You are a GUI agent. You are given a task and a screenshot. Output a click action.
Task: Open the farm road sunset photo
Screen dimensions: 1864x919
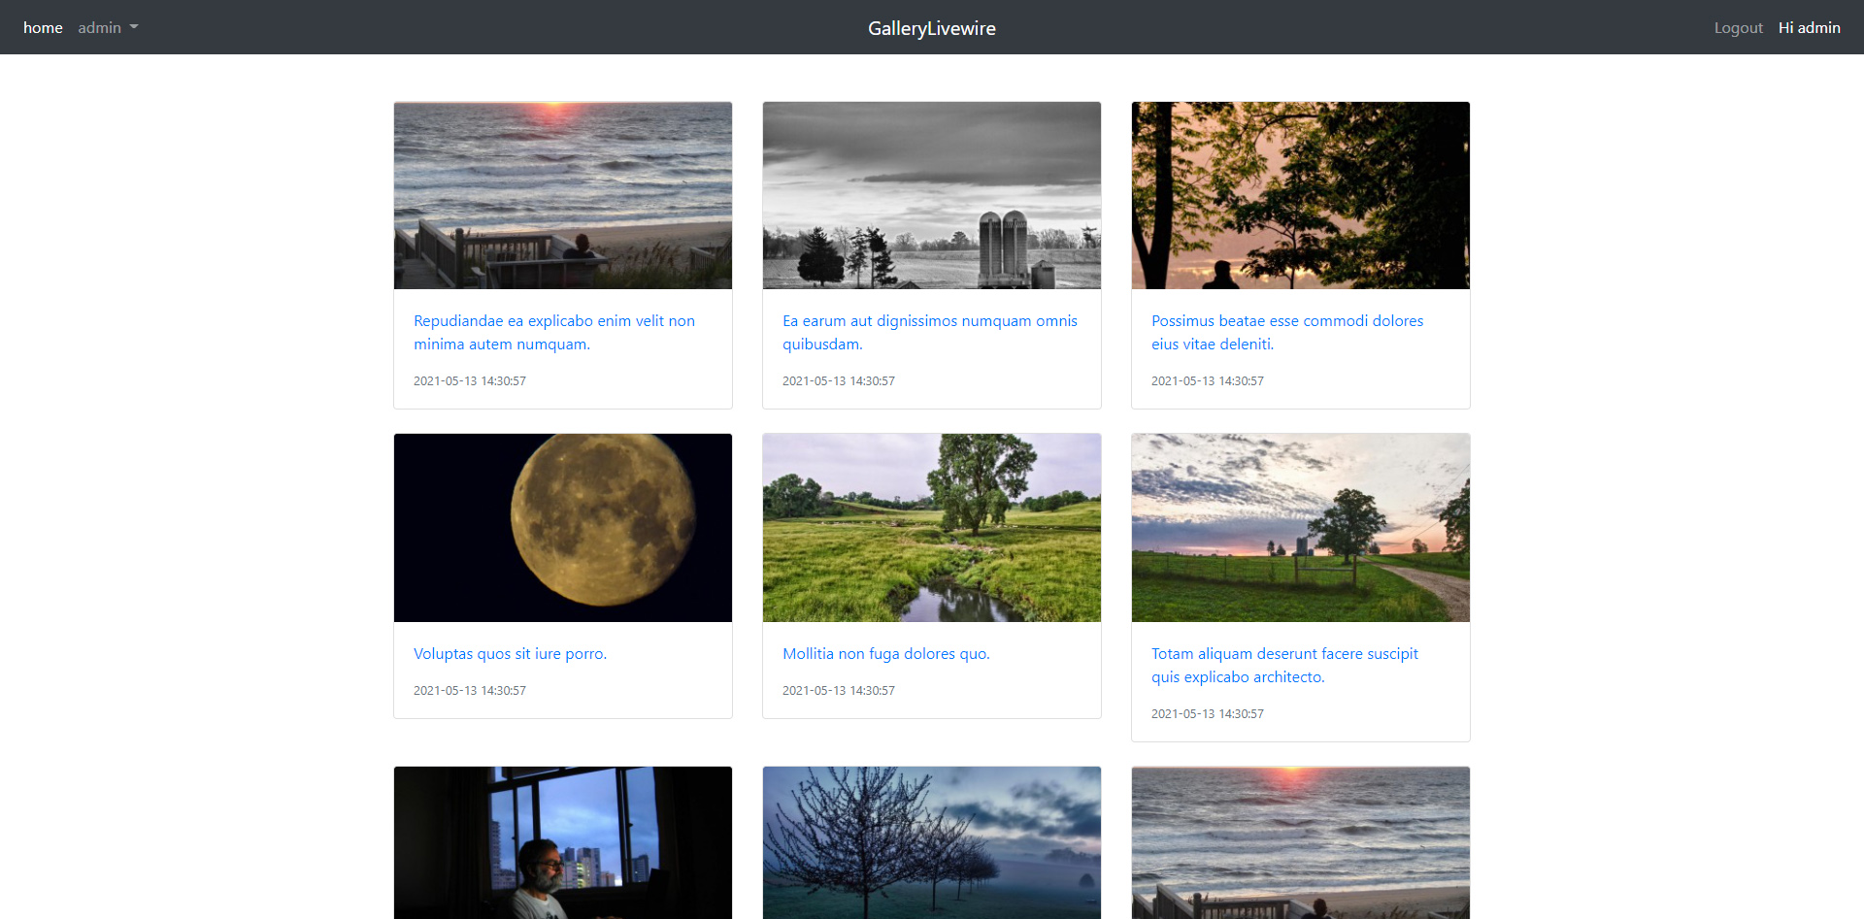[x=1301, y=528]
